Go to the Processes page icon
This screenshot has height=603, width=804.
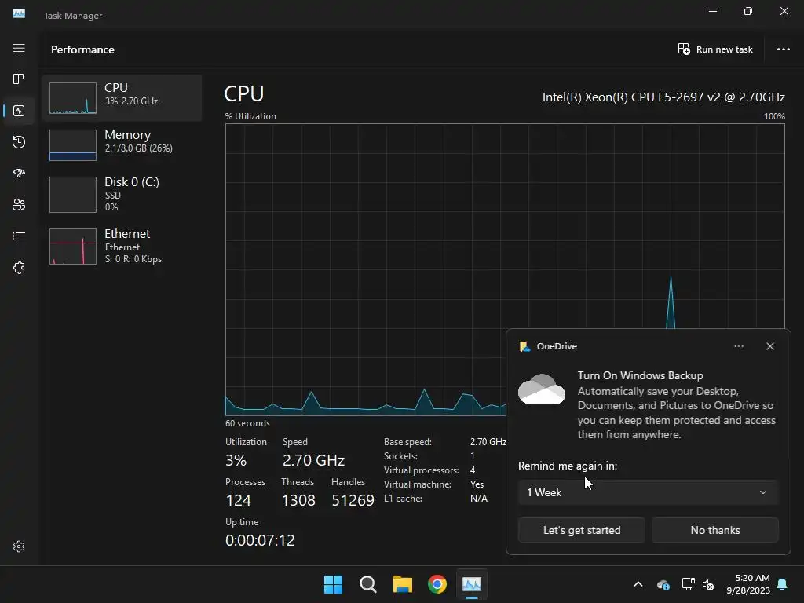click(19, 79)
